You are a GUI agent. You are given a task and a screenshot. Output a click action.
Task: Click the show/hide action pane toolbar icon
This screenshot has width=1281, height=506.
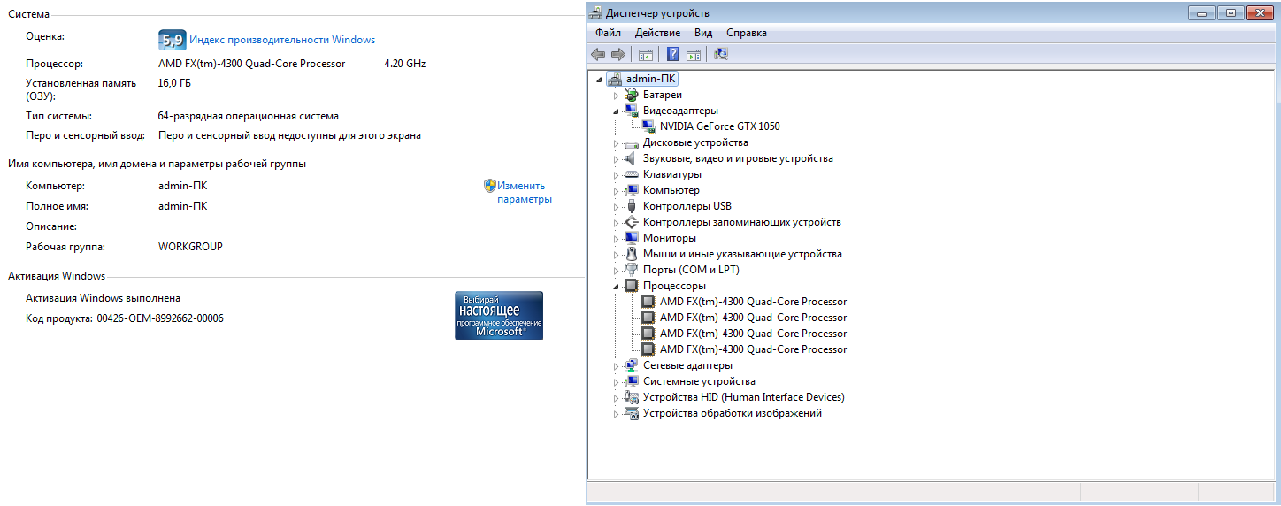(x=694, y=55)
